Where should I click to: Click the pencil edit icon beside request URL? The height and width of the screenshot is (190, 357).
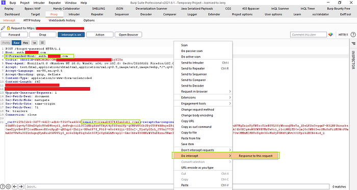[3, 28]
